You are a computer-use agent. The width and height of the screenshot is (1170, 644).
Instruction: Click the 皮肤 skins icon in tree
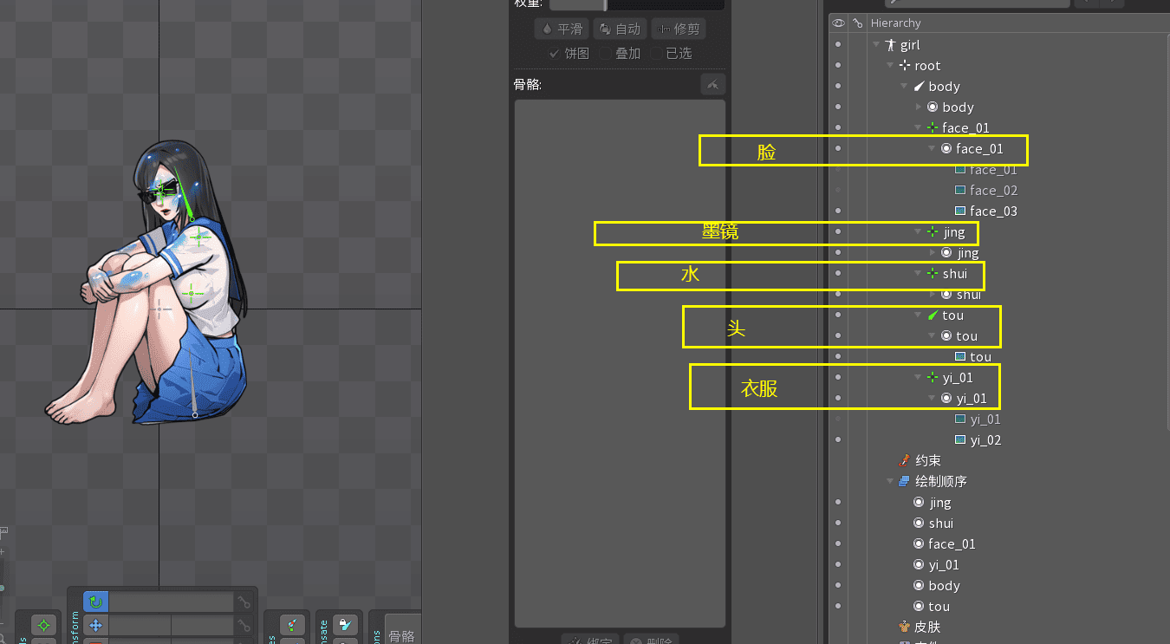905,627
